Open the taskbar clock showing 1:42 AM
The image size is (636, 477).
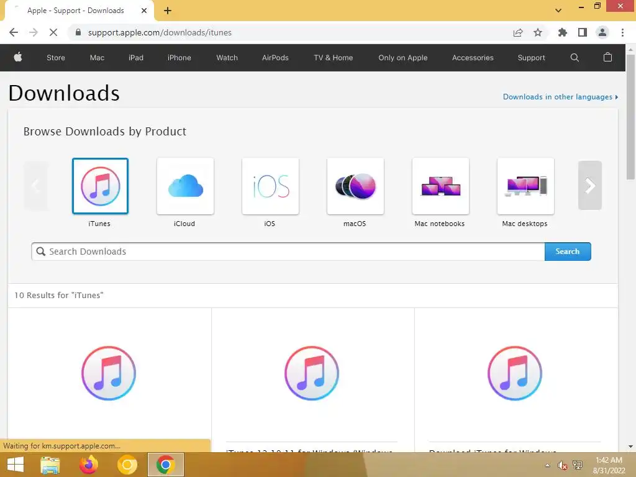[x=609, y=465]
